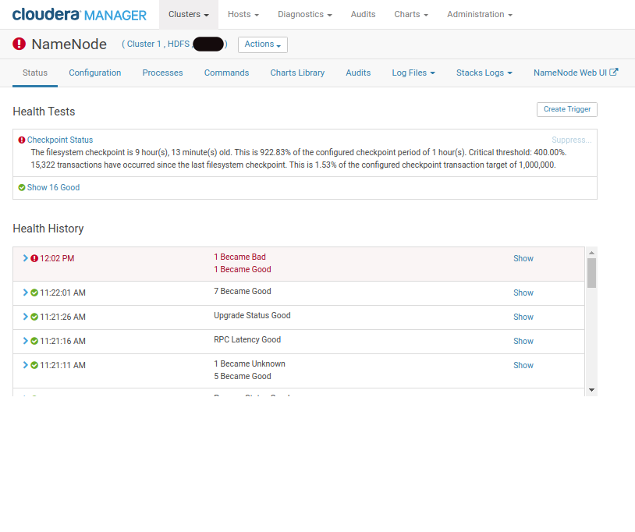Click the Health History scrollbar thumb
Screen dimensions: 635x532
click(591, 273)
